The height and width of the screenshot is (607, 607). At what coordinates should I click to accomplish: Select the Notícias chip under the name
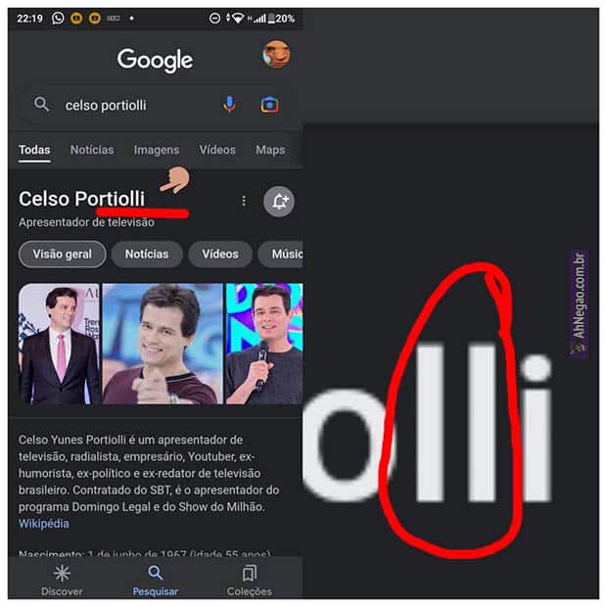147,255
